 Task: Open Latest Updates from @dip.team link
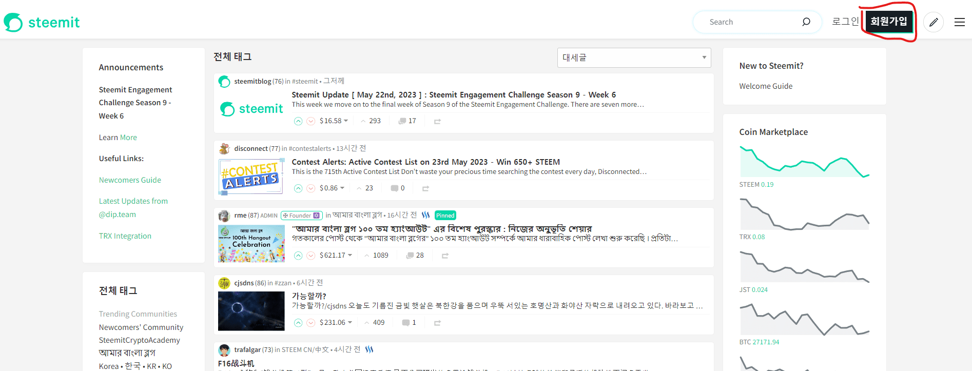[x=133, y=208]
